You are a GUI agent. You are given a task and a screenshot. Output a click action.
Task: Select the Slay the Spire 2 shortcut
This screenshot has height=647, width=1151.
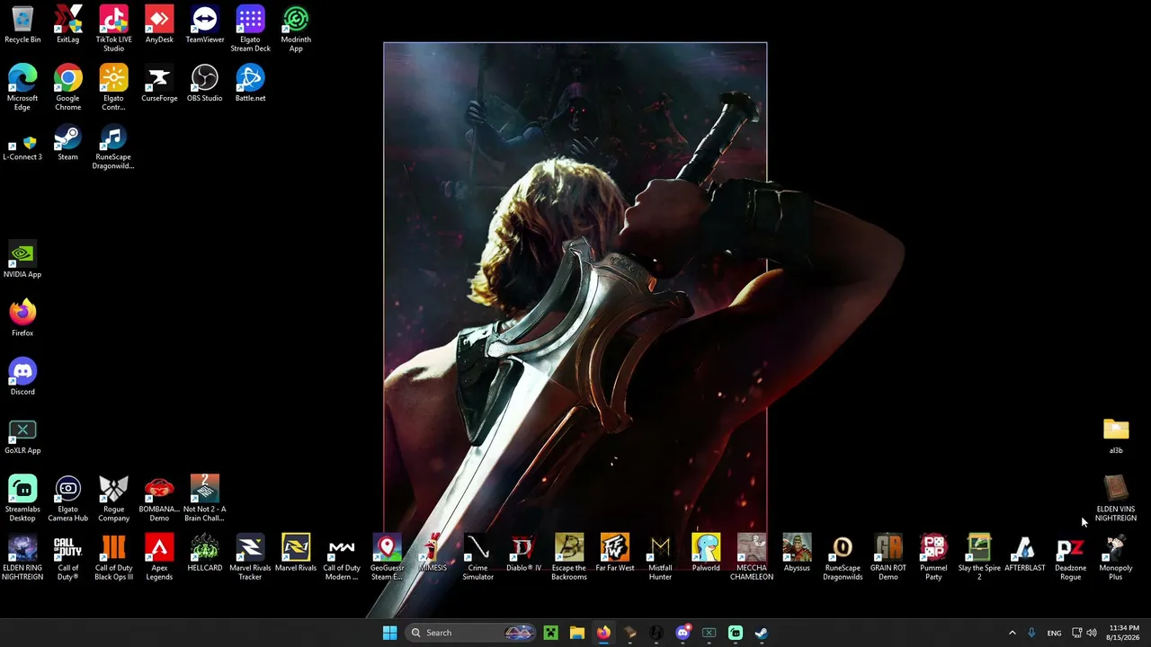pyautogui.click(x=979, y=557)
